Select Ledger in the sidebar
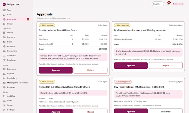Screen dimensions: 189x113 tap(10, 24)
